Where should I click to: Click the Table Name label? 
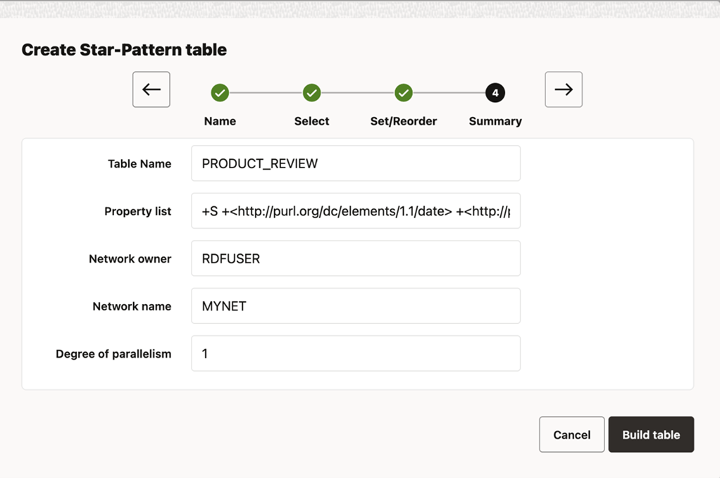click(x=139, y=163)
